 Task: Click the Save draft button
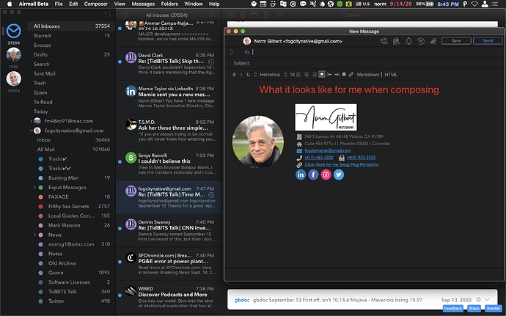pyautogui.click(x=456, y=40)
